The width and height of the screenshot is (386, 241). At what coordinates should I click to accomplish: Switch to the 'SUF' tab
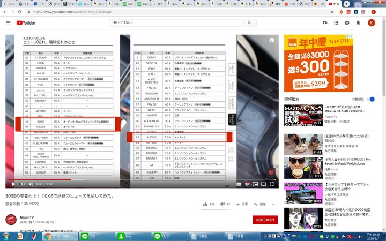pos(305,4)
